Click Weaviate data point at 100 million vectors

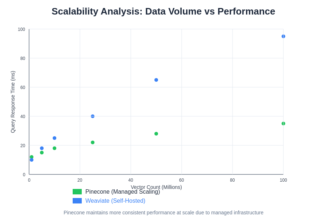coord(283,36)
